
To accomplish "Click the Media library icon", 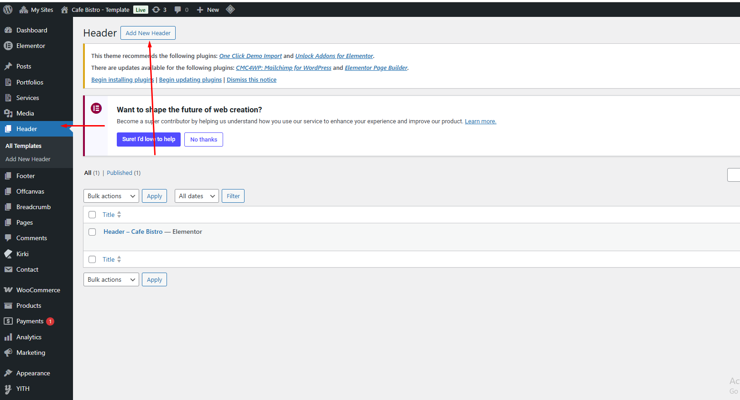I will tap(8, 113).
